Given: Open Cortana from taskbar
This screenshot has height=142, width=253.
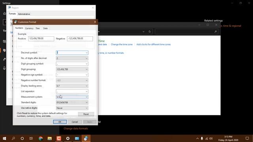Looking at the screenshot, I should (x=22, y=138).
